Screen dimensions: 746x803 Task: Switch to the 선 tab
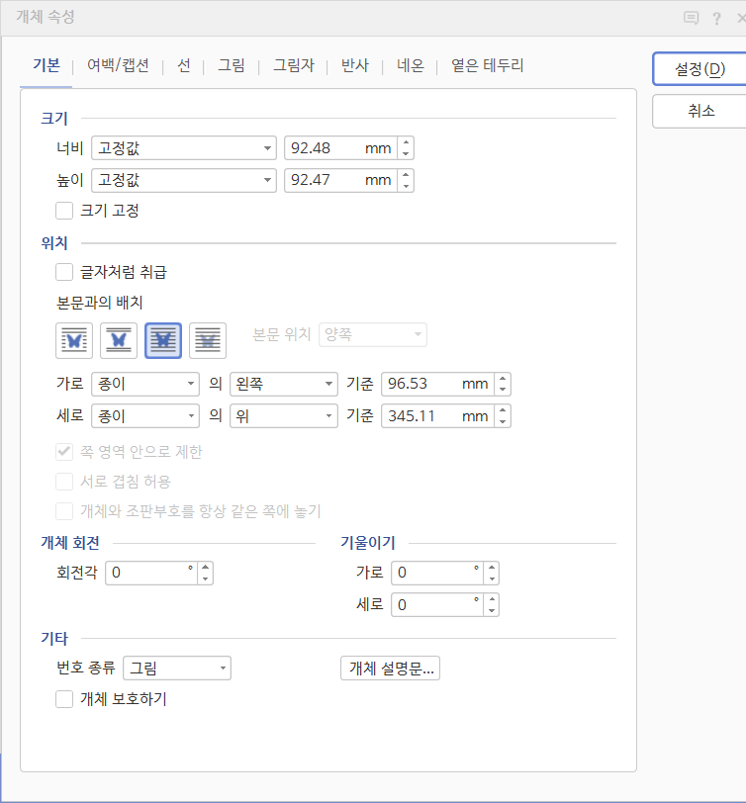184,65
